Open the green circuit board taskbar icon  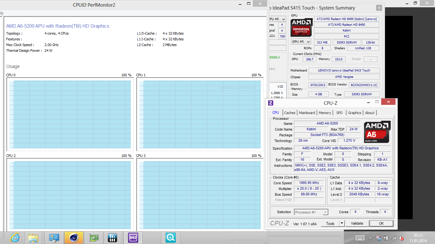pyautogui.click(x=93, y=237)
